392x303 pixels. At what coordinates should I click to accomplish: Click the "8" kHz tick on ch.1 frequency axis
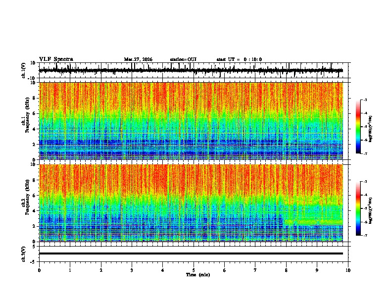pos(35,98)
